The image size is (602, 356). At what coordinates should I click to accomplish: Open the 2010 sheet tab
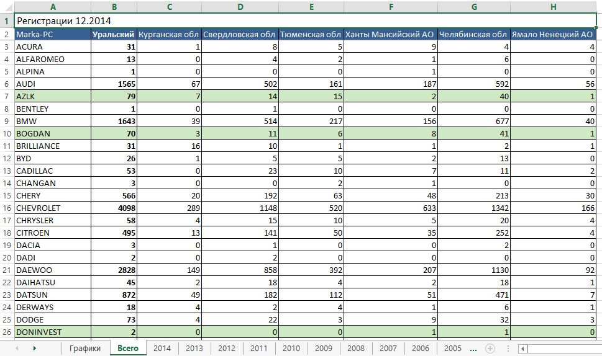[291, 349]
